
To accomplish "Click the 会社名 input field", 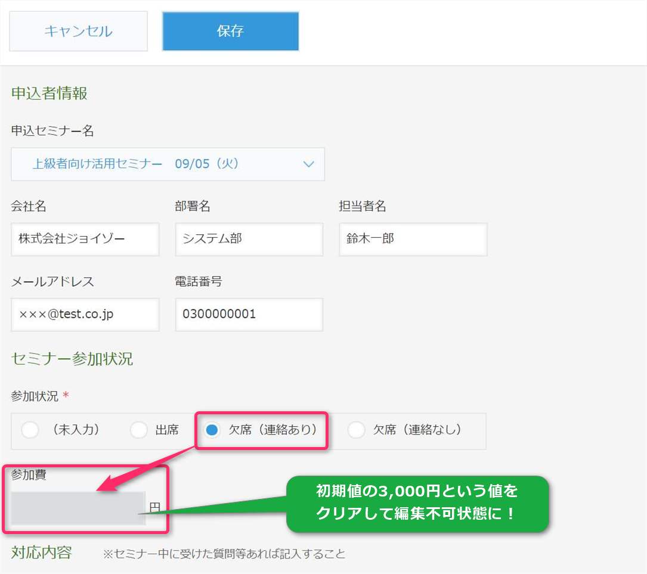I will pyautogui.click(x=85, y=239).
